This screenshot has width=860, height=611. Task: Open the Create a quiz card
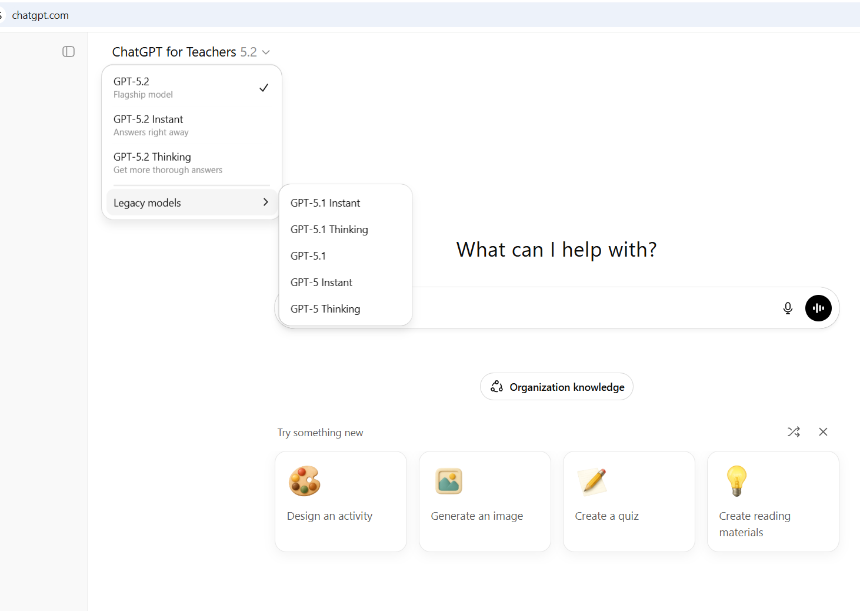coord(629,502)
